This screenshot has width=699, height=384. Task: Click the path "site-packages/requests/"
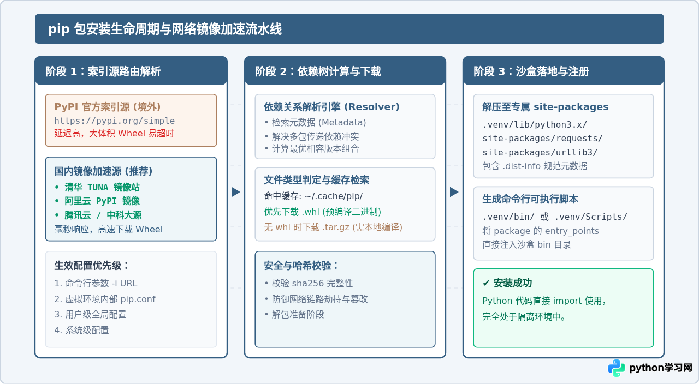coord(543,139)
